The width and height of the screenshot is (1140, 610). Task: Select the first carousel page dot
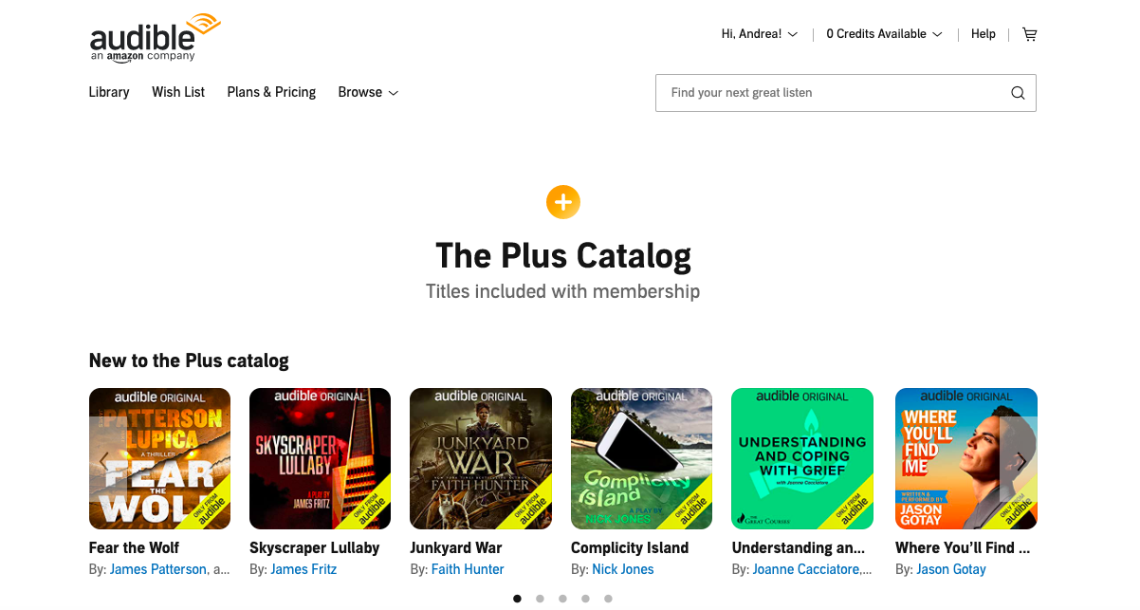coord(517,599)
